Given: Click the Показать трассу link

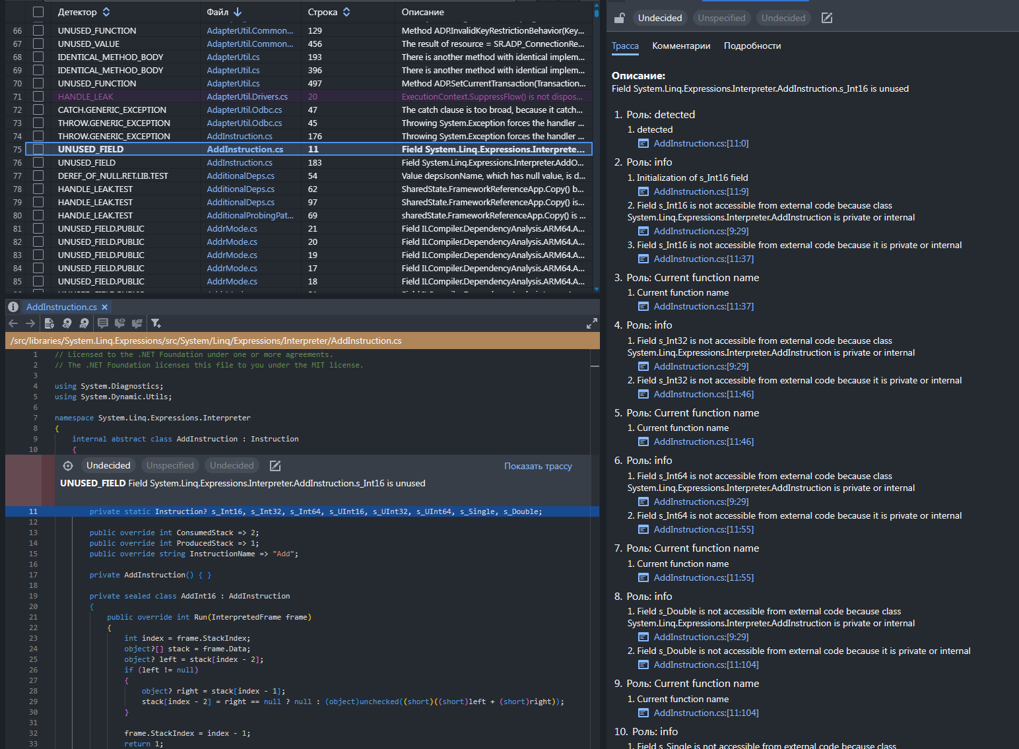Looking at the screenshot, I should point(538,467).
